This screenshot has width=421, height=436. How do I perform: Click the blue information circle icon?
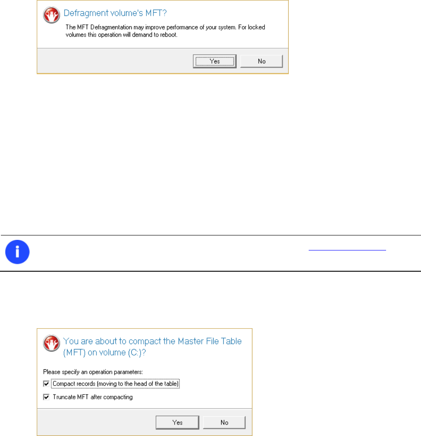[x=17, y=252]
